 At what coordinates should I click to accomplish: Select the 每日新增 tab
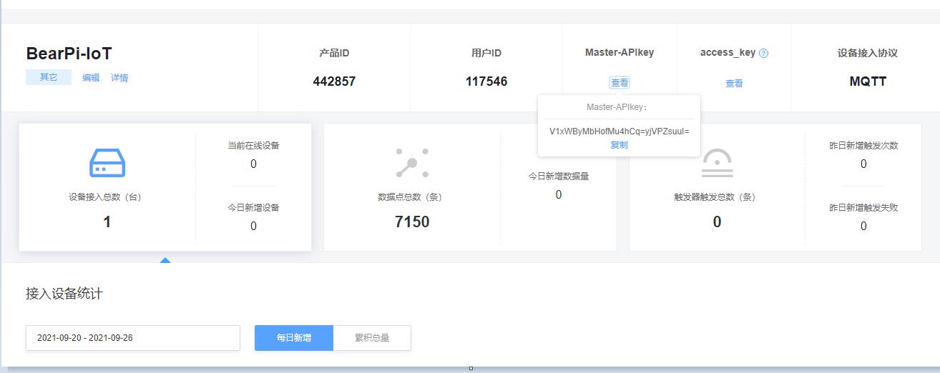294,338
